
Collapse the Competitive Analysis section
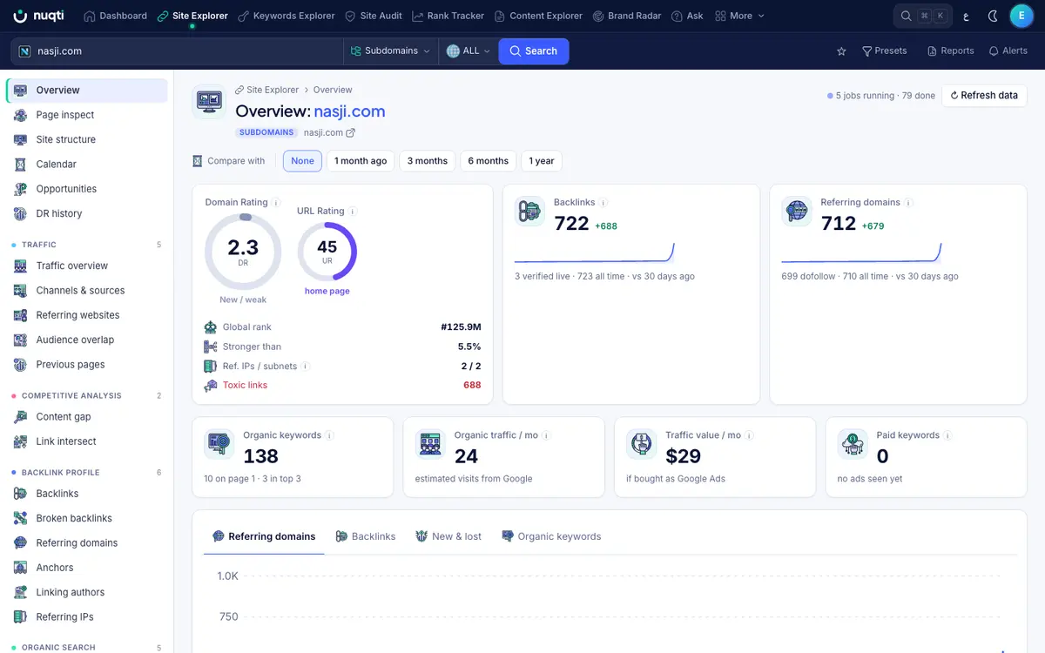[87, 396]
